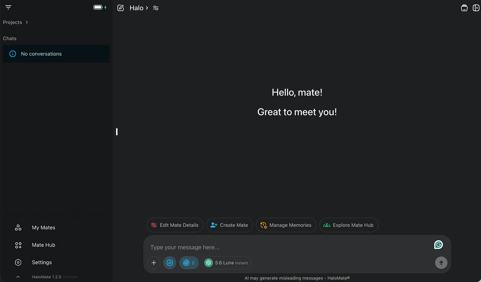Send message with the up arrow button
The image size is (481, 282).
tap(441, 263)
